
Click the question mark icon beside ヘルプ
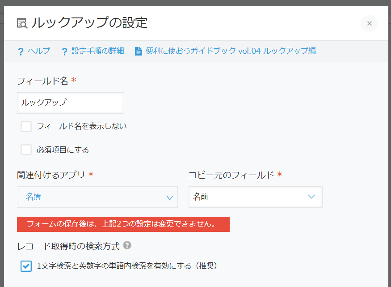(20, 51)
